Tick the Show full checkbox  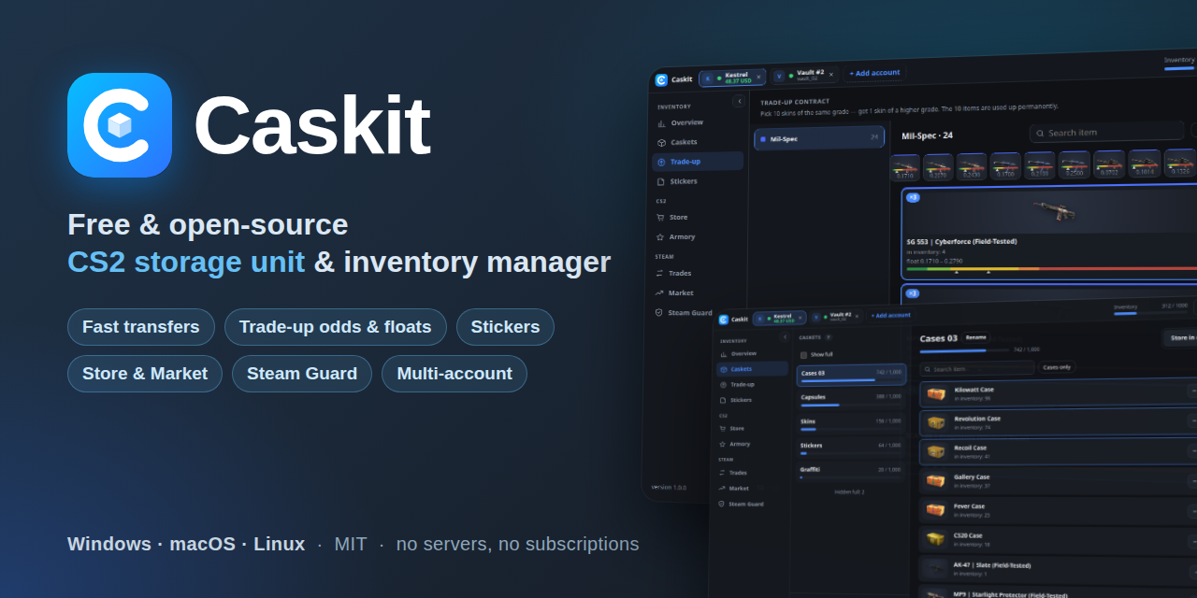[x=804, y=354]
